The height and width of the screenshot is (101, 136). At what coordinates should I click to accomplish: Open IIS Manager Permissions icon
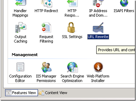46,67
